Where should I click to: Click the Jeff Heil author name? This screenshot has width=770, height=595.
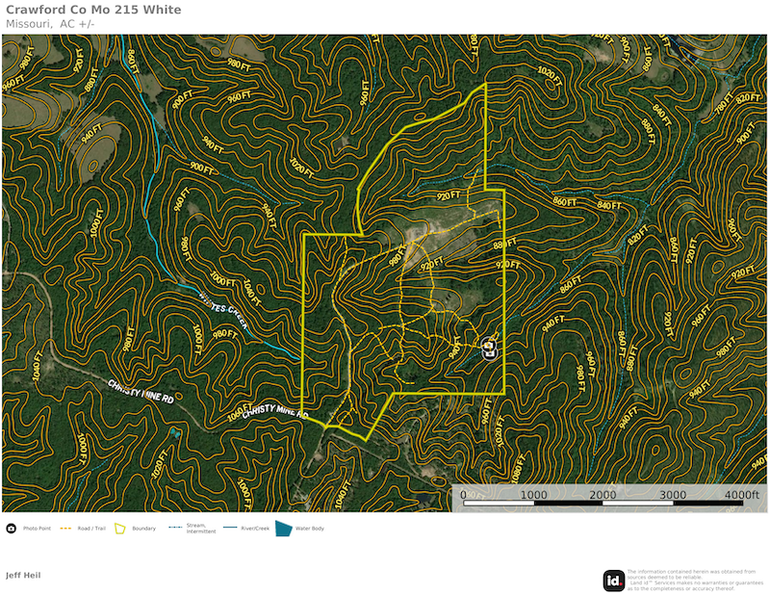click(x=23, y=575)
